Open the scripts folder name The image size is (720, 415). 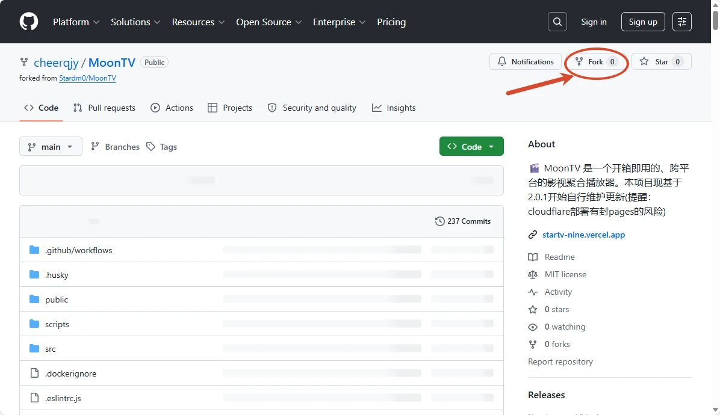[57, 324]
